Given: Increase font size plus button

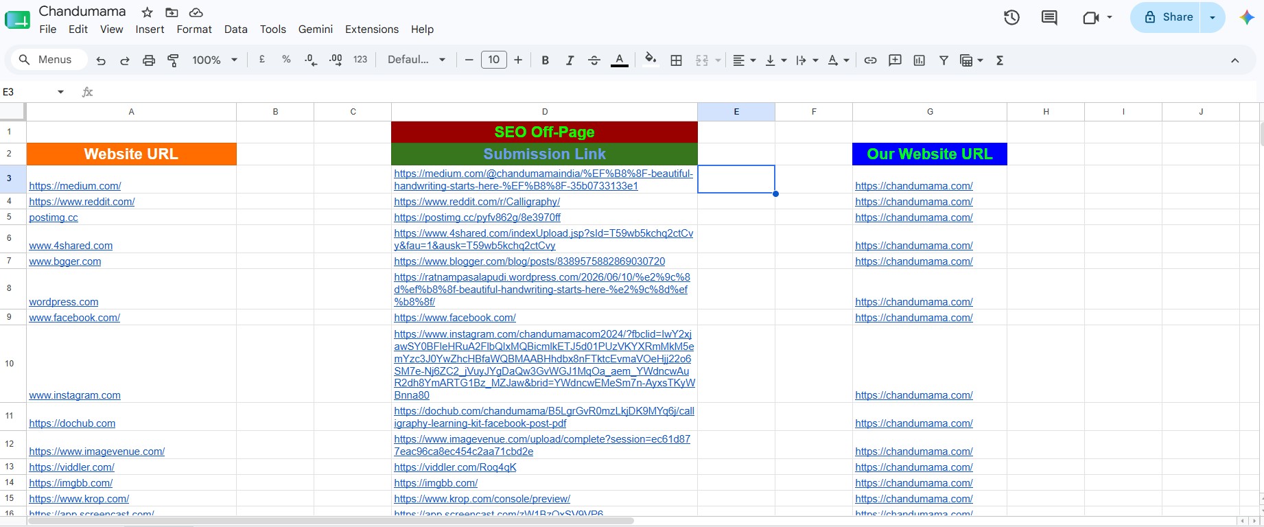Looking at the screenshot, I should [518, 60].
